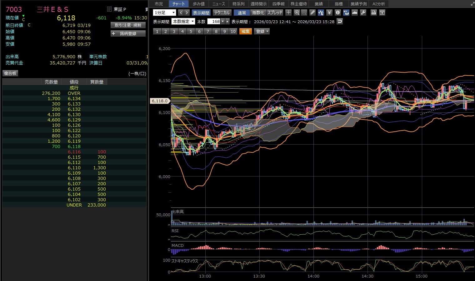Open chart settings wrench icon
475x281 pixels.
[363, 13]
